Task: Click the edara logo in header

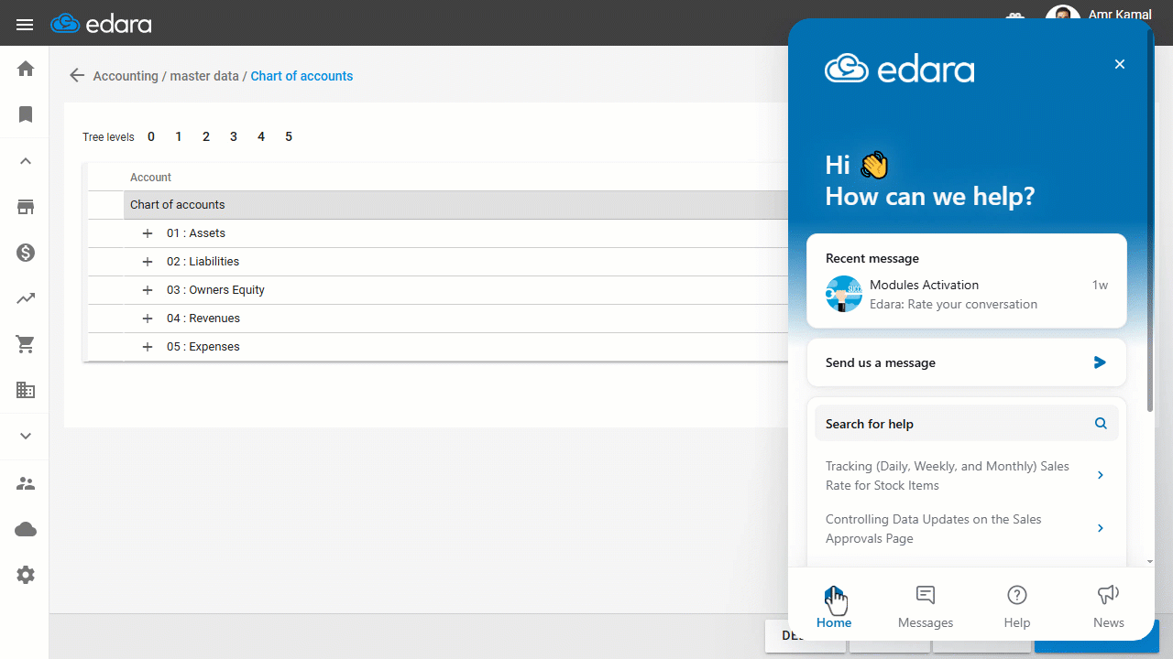Action: 101,24
